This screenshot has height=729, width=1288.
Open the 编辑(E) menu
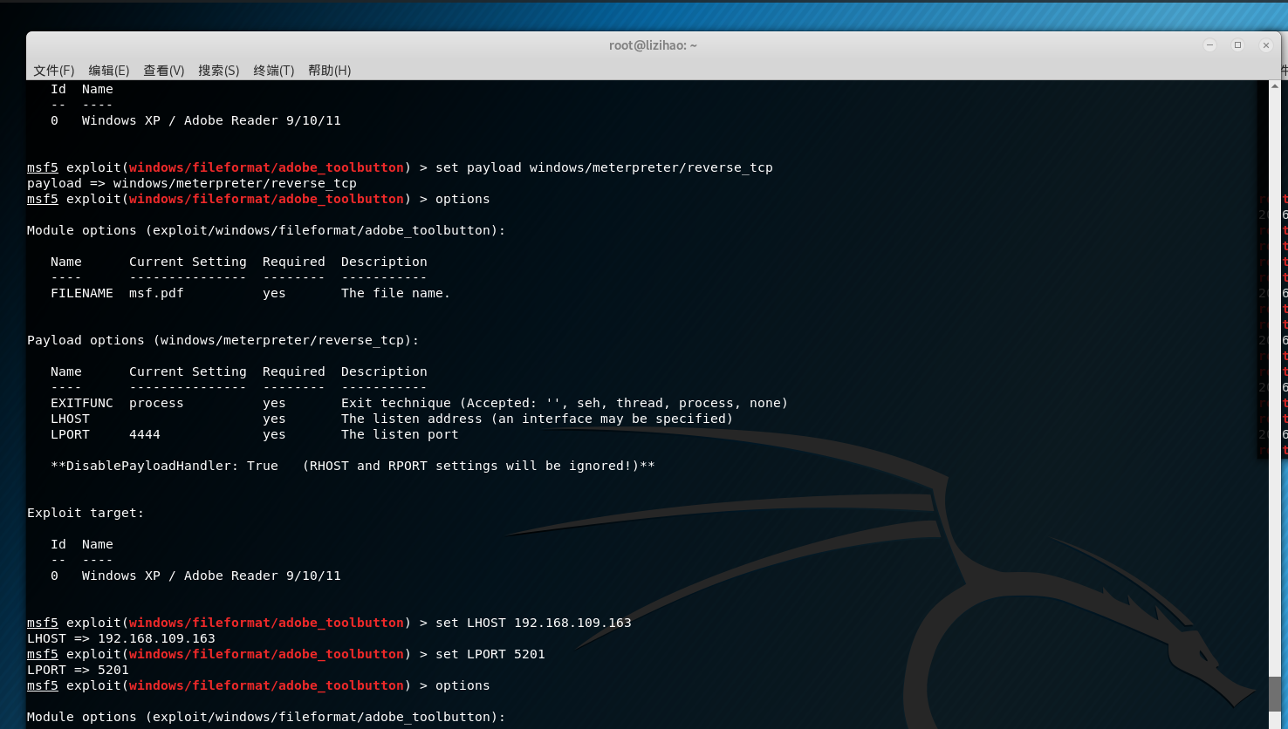(x=109, y=71)
